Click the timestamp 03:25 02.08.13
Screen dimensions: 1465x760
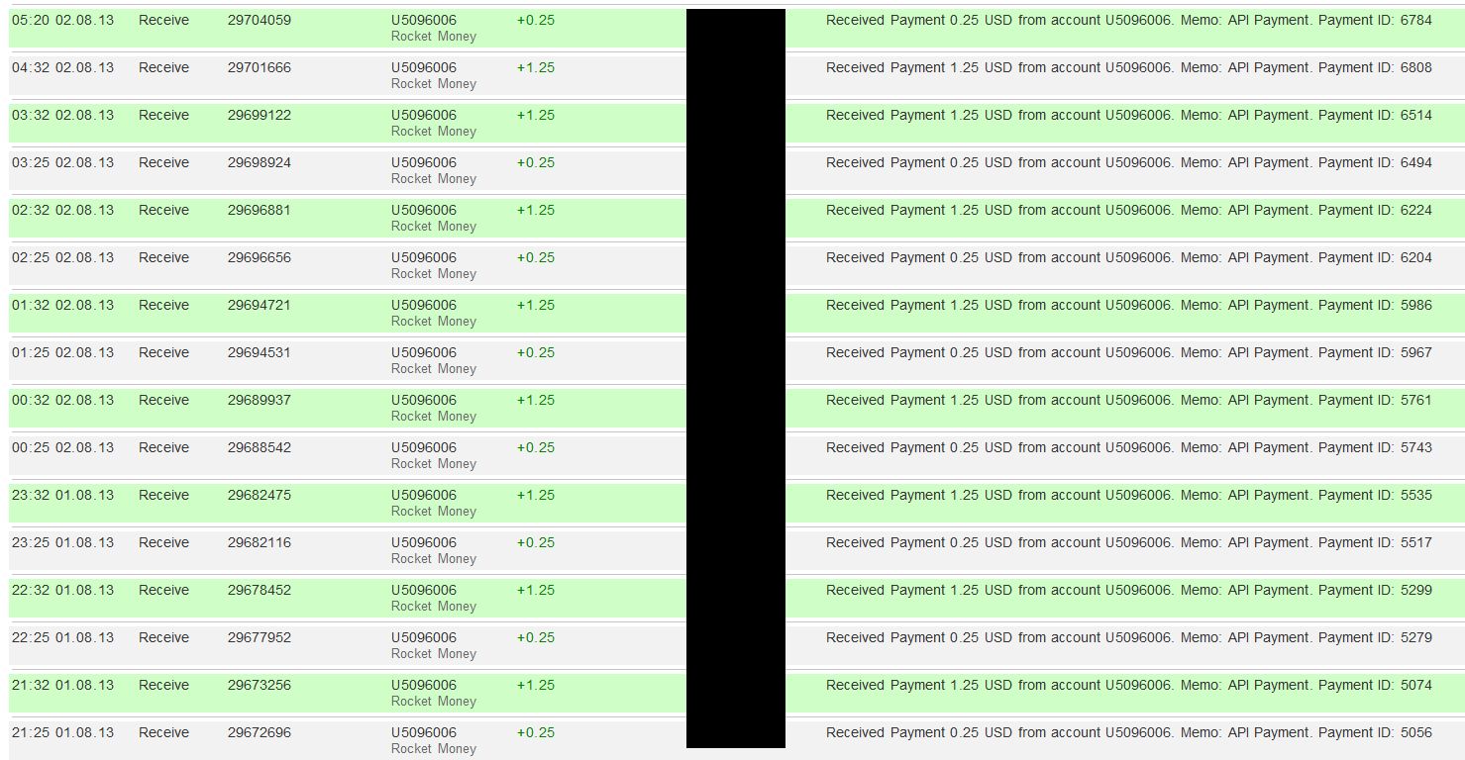(x=62, y=162)
